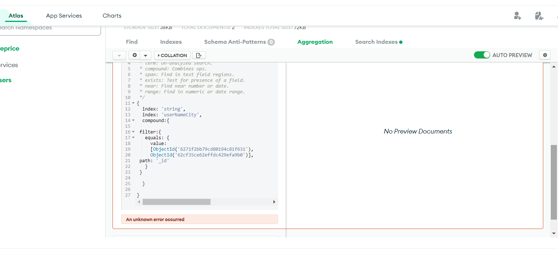Go to App Services
The height and width of the screenshot is (253, 558).
64,16
